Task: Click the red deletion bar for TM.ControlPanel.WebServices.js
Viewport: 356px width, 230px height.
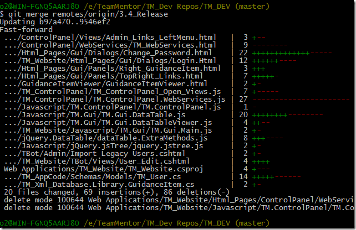Action: 301,100
